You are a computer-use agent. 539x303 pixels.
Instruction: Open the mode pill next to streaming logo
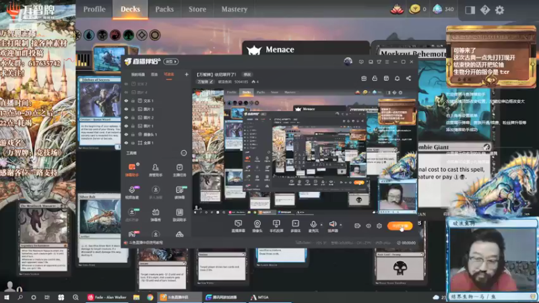(x=171, y=61)
